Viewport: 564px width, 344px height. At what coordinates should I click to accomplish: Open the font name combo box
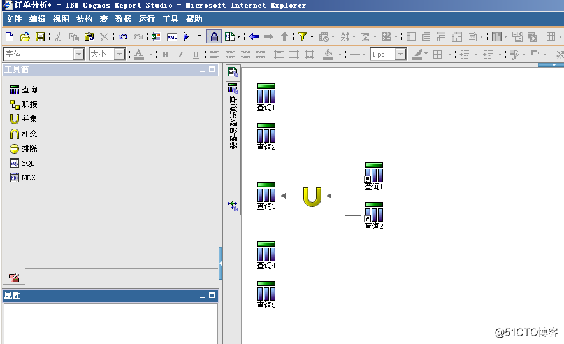point(44,54)
